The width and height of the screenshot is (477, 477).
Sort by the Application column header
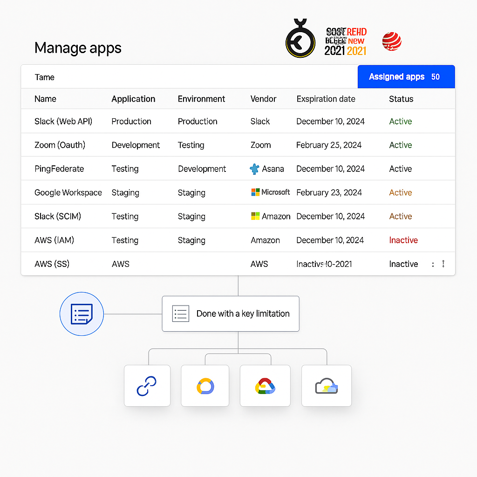click(x=133, y=99)
